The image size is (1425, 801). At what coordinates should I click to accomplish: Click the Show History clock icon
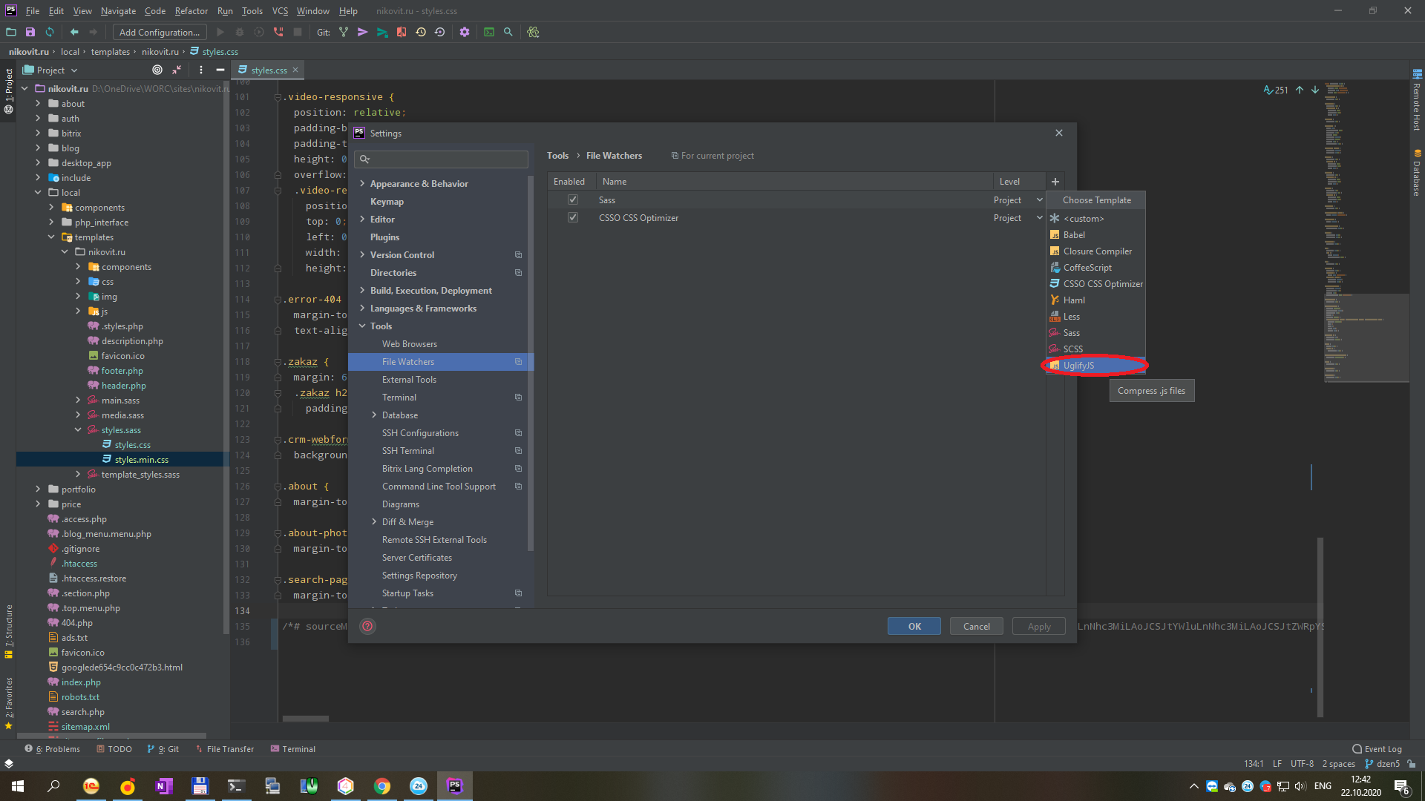click(x=421, y=32)
